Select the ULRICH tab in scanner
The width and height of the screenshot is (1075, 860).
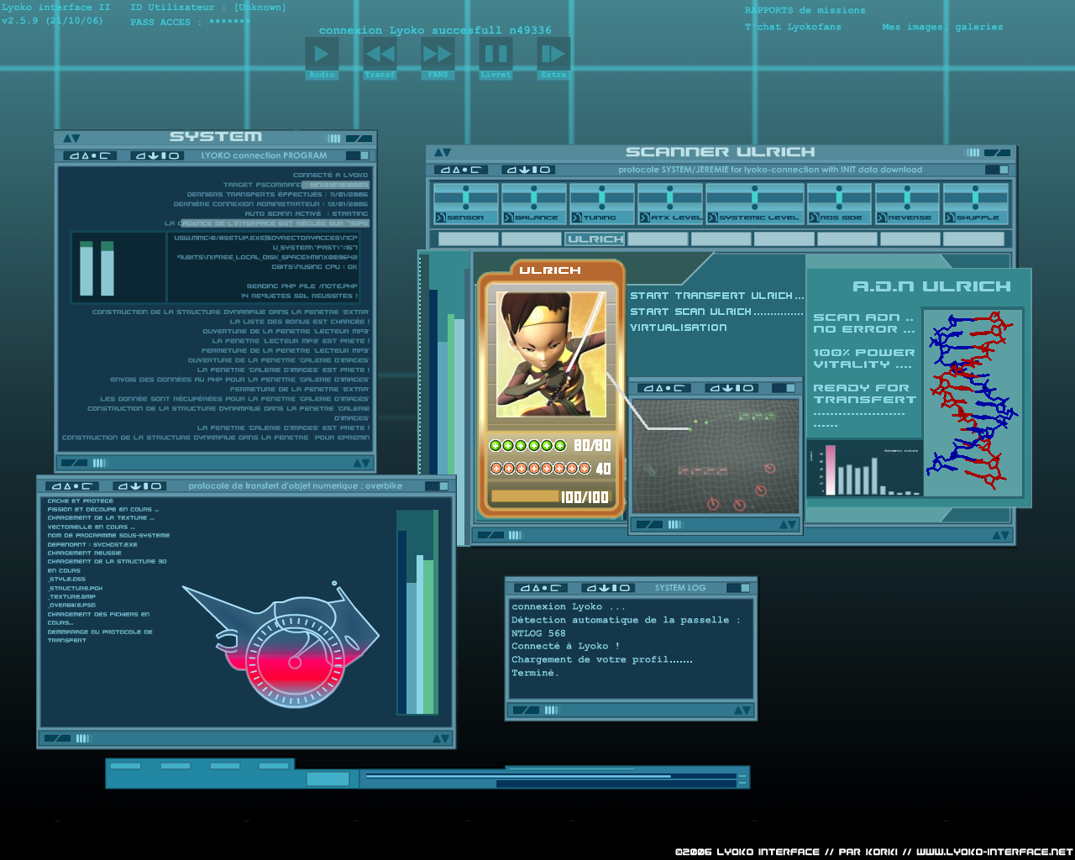[x=595, y=239]
